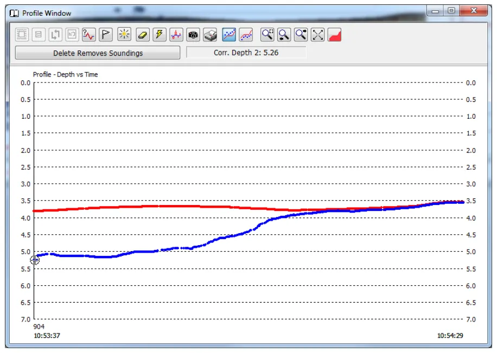Minimize the Profile Window
The height and width of the screenshot is (353, 497).
click(x=435, y=11)
